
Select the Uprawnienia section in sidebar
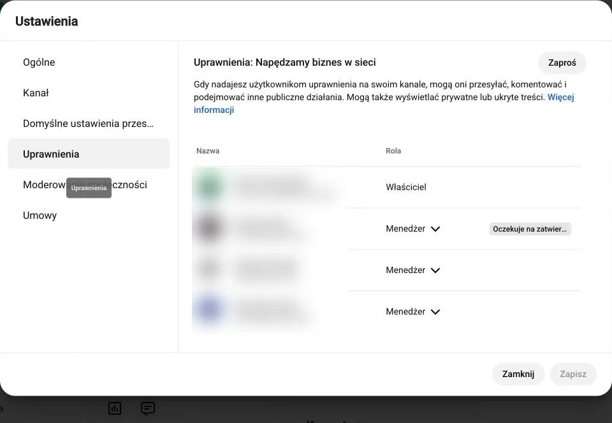click(x=89, y=154)
